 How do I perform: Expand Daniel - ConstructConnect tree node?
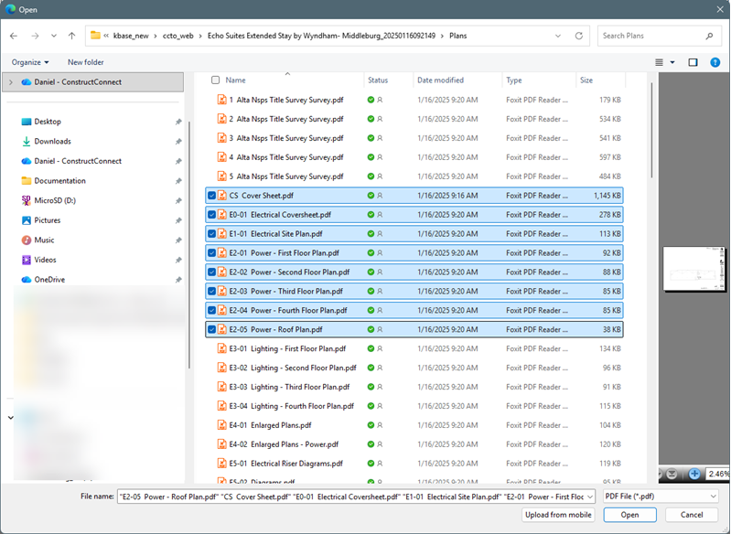point(11,82)
